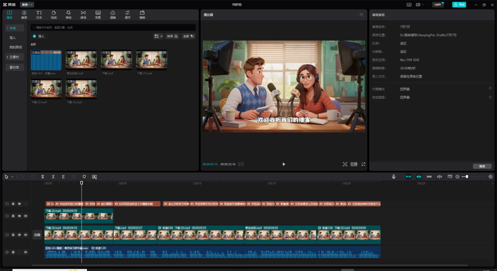Toggle lock on the main video track
The width and height of the screenshot is (497, 271).
[13, 235]
